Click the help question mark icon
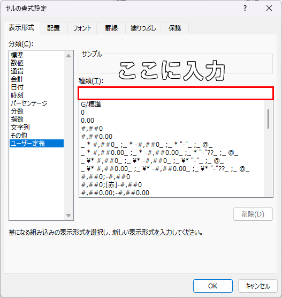The height and width of the screenshot is (298, 282). (x=245, y=8)
